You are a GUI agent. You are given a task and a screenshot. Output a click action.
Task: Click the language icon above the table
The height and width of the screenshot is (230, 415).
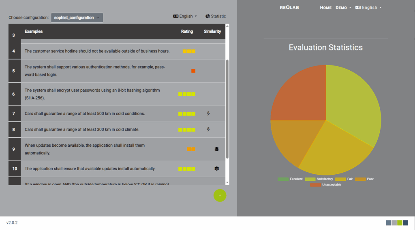tap(176, 17)
